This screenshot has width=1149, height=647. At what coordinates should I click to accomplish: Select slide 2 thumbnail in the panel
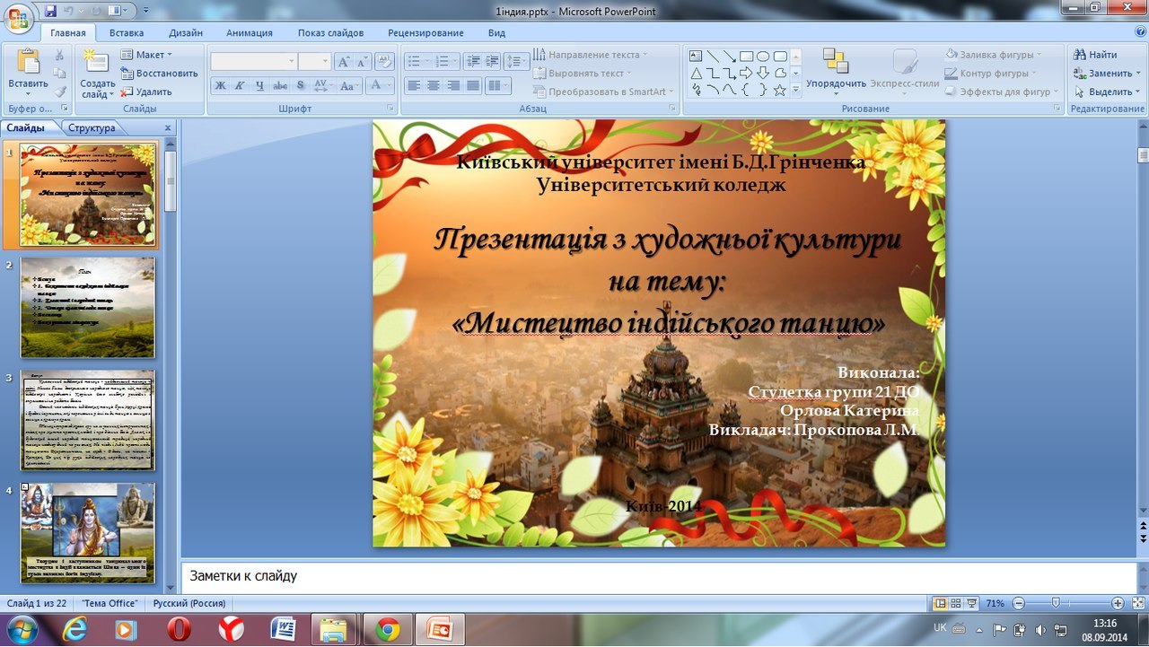click(87, 308)
